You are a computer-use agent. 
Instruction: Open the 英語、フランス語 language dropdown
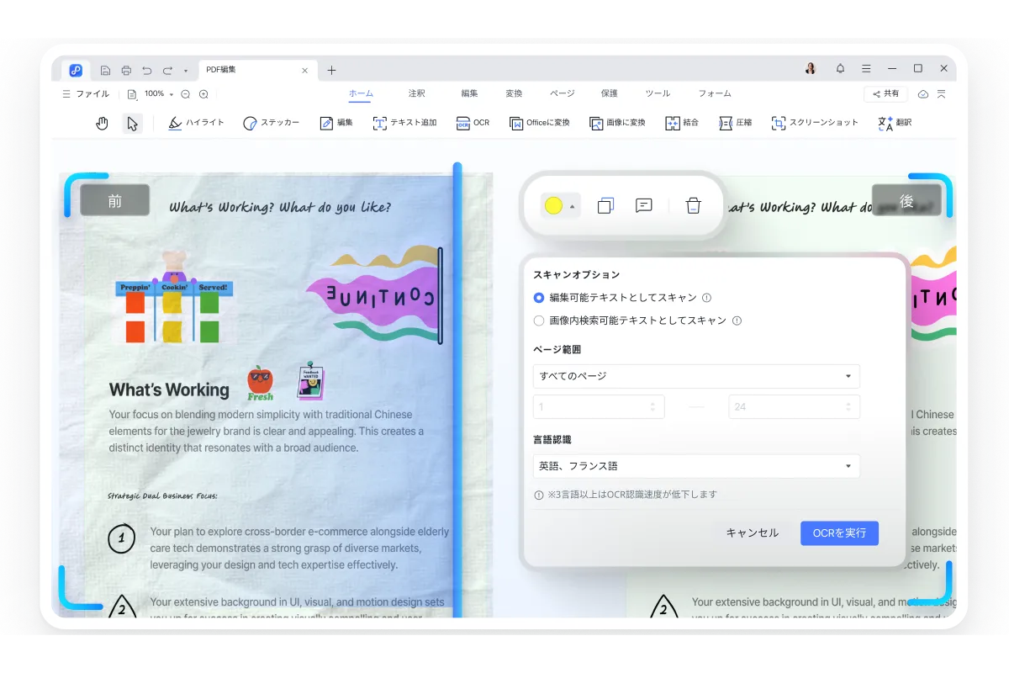tap(696, 466)
